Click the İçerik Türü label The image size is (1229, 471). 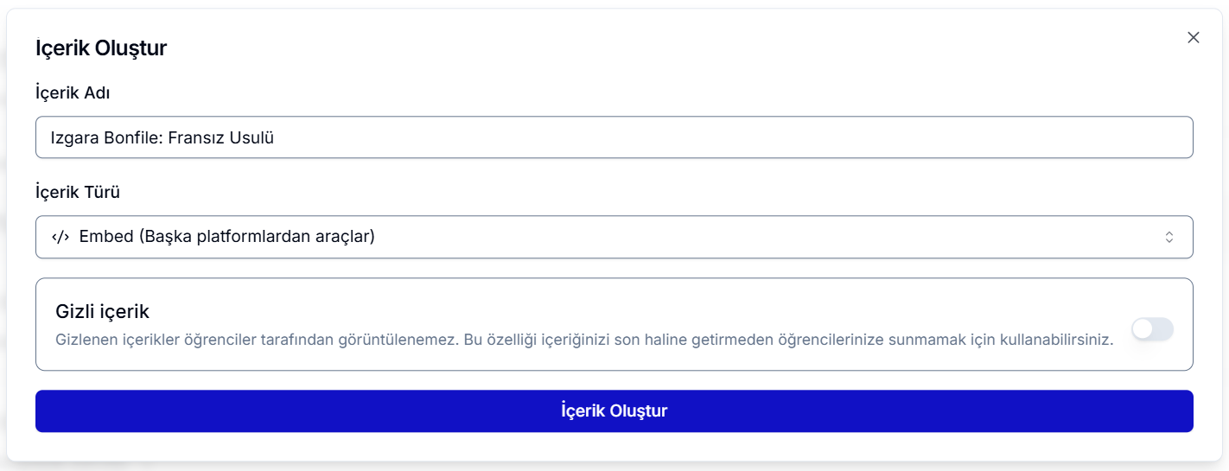point(78,192)
